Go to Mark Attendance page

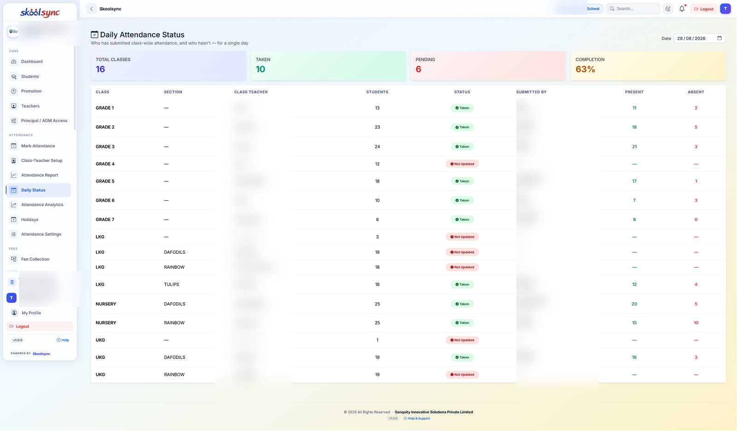(x=40, y=146)
